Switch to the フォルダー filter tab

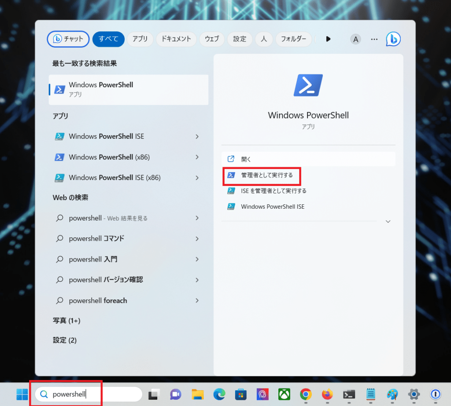coord(293,39)
